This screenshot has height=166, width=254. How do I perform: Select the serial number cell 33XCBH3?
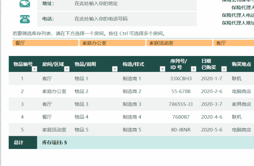click(x=181, y=79)
